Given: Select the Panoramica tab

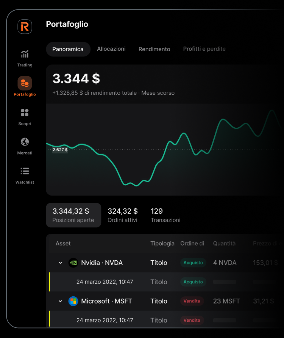Looking at the screenshot, I should [68, 49].
